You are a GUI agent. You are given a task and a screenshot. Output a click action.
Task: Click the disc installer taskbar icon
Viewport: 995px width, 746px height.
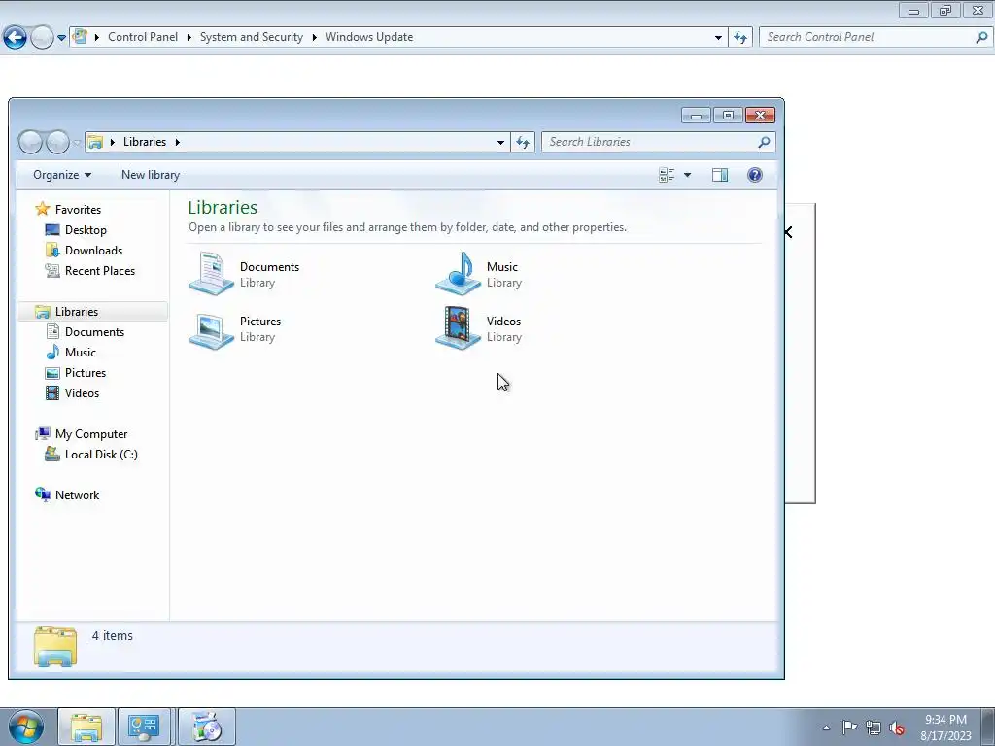click(207, 727)
